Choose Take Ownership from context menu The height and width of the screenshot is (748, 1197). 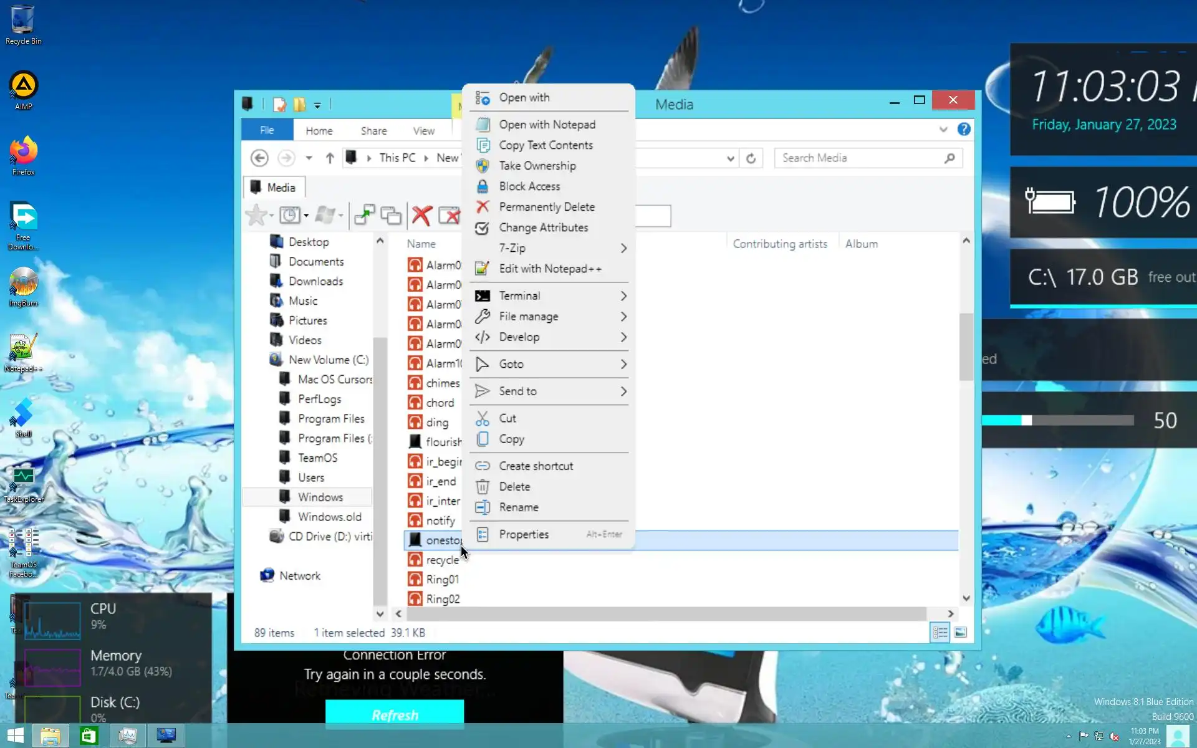point(537,166)
